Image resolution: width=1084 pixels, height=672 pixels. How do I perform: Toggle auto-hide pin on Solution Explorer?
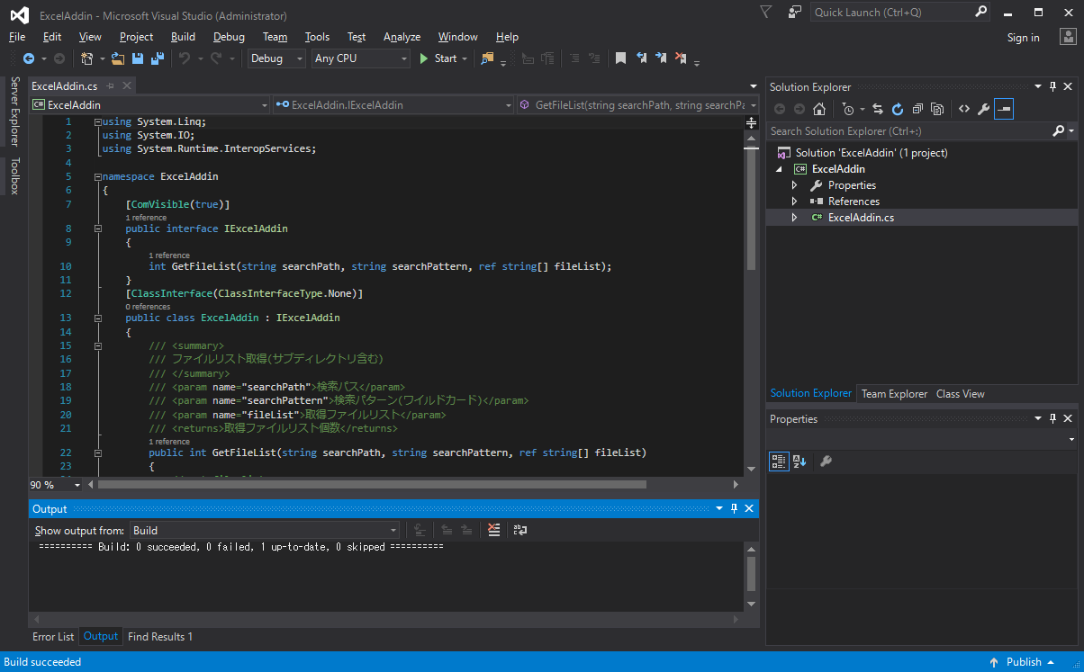click(1052, 86)
